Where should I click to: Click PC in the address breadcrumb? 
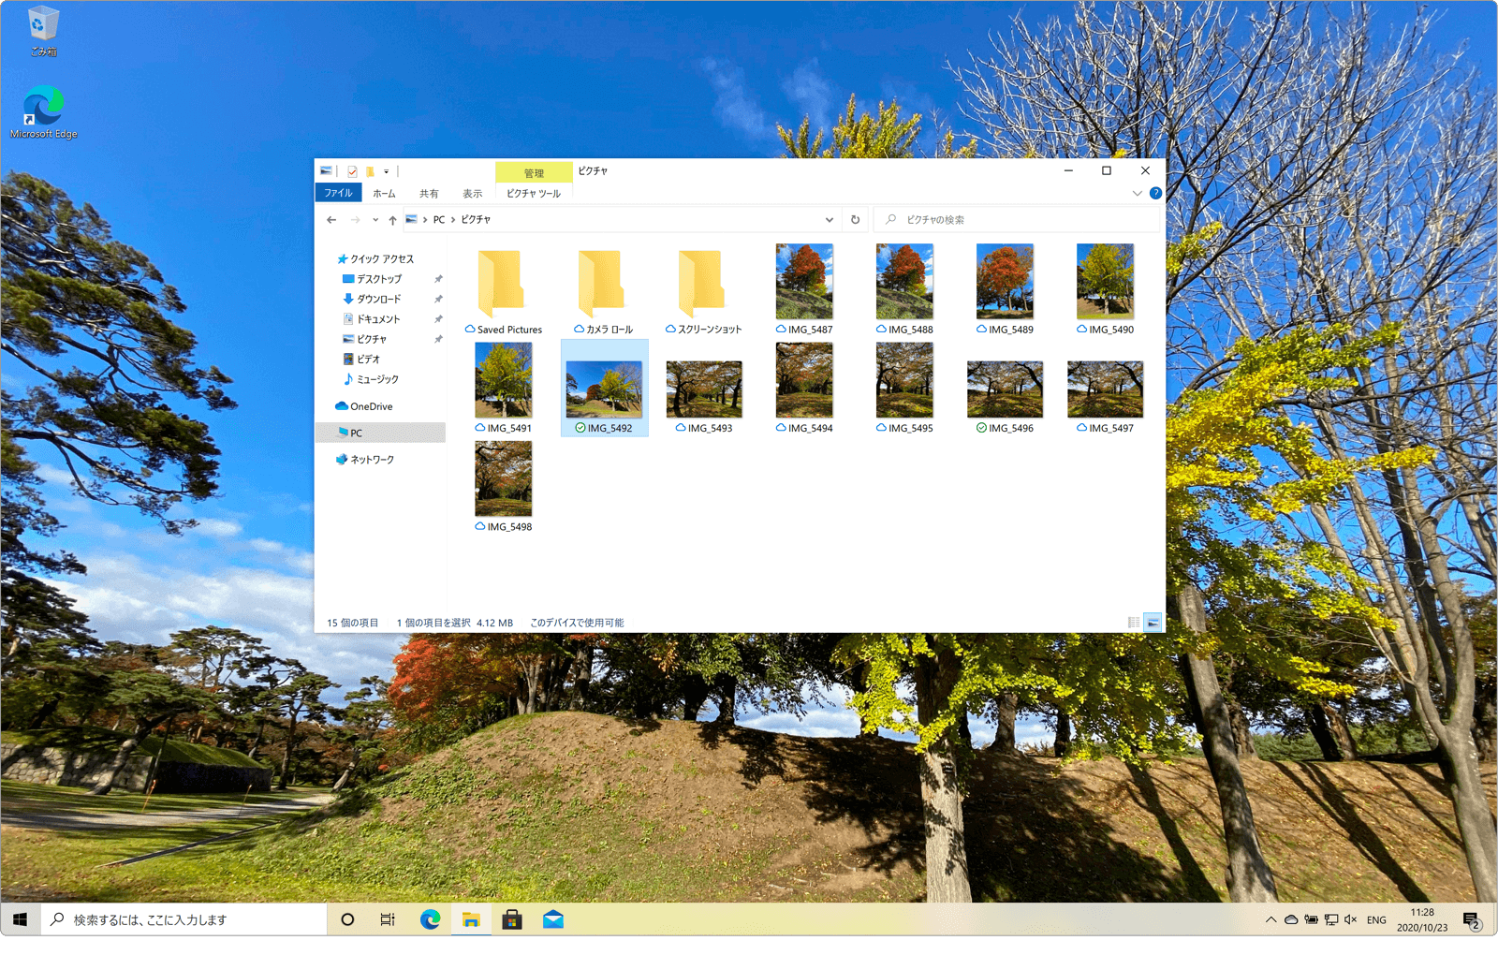439,220
